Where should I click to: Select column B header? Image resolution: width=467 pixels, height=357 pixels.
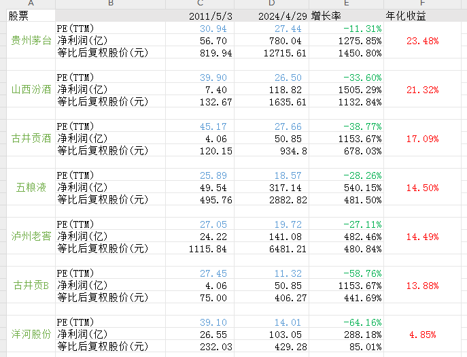pos(110,4)
